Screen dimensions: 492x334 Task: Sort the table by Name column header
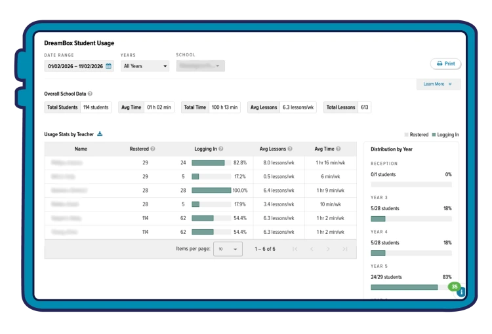coord(81,149)
